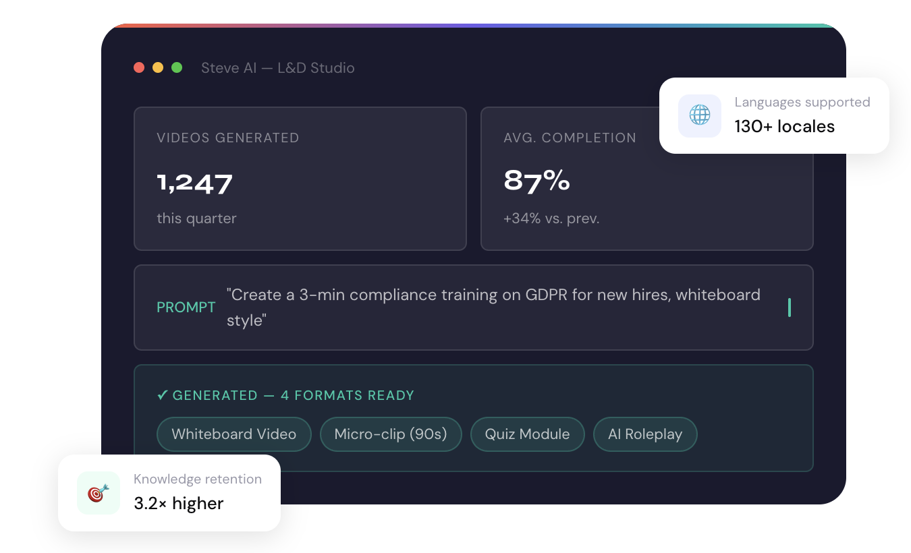Select the Whiteboard Video format chip
Image resolution: width=911 pixels, height=553 pixels.
coord(234,434)
